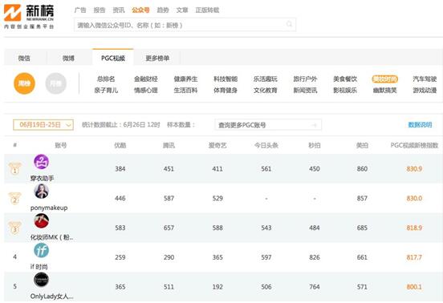The width and height of the screenshot is (443, 303).
Task: Click the 化妆师MK account avatar
Action: click(41, 221)
